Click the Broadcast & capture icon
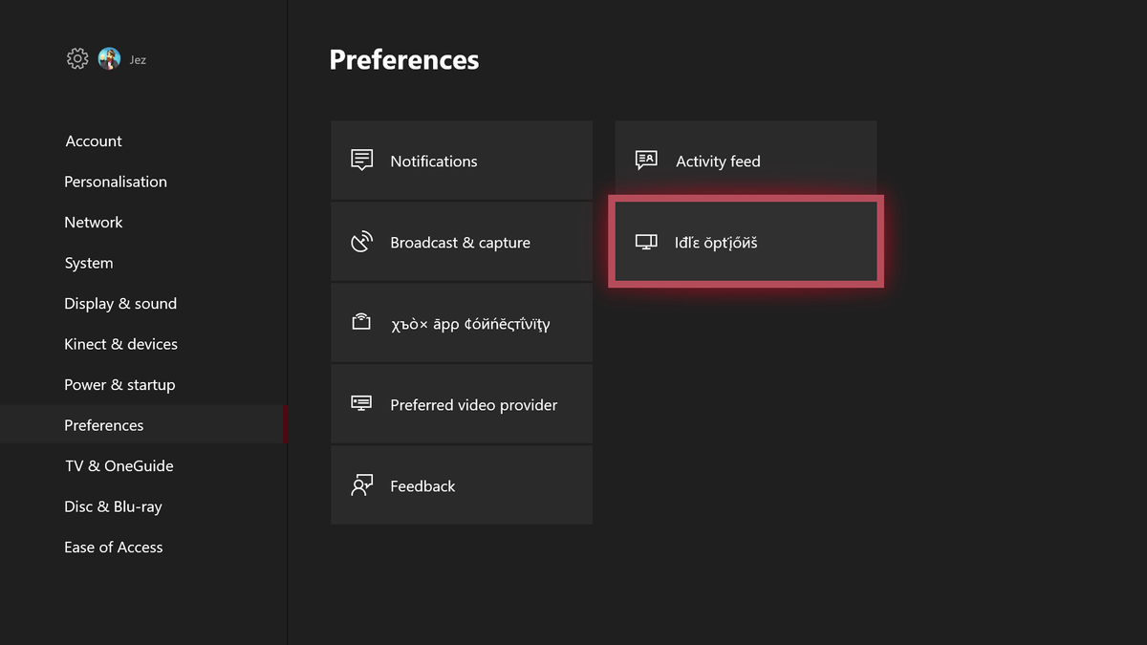 361,241
